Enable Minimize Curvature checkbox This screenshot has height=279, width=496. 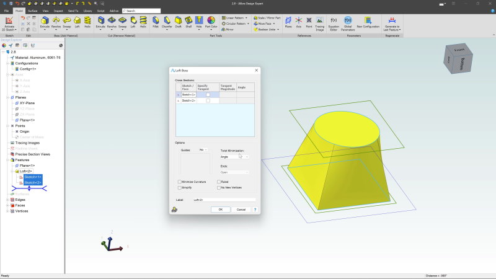coord(180,182)
